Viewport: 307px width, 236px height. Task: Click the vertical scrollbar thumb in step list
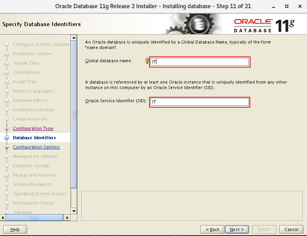tap(74, 114)
